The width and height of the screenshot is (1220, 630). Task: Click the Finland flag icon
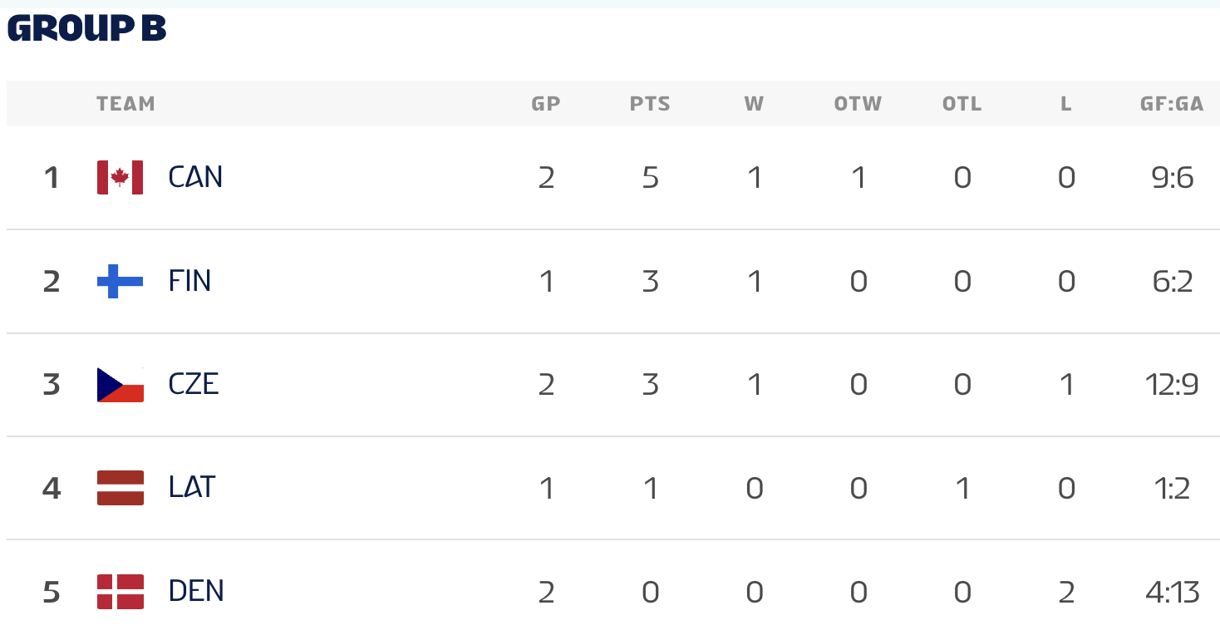tap(121, 281)
